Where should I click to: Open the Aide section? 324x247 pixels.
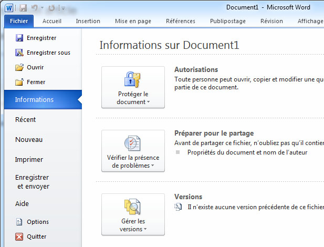pyautogui.click(x=22, y=204)
